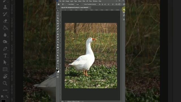Select the Brush tool
The image size is (181, 102).
point(58,31)
